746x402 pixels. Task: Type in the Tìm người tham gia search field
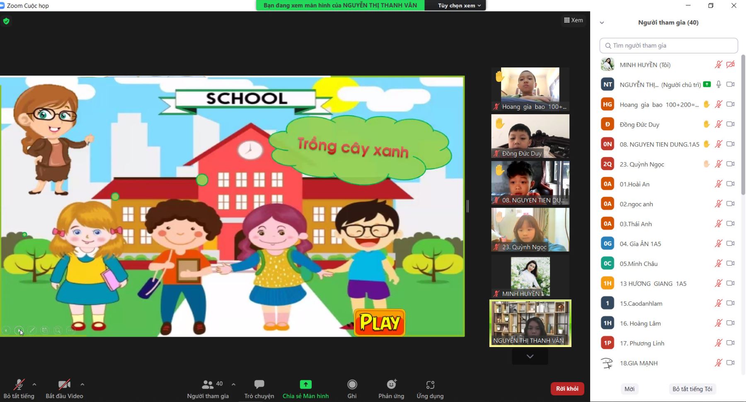(668, 45)
